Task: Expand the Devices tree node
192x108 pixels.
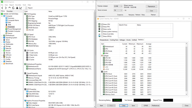Action: point(2,53)
